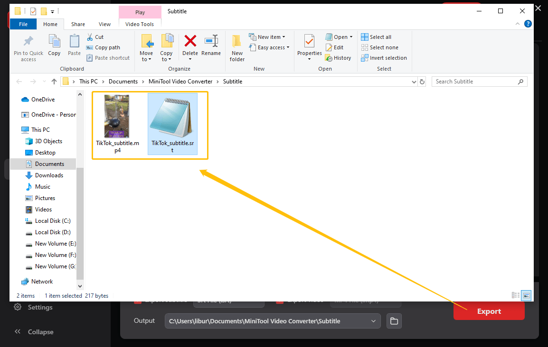
Task: Open OneDrive - Personal in navigation pane
Action: (48, 115)
